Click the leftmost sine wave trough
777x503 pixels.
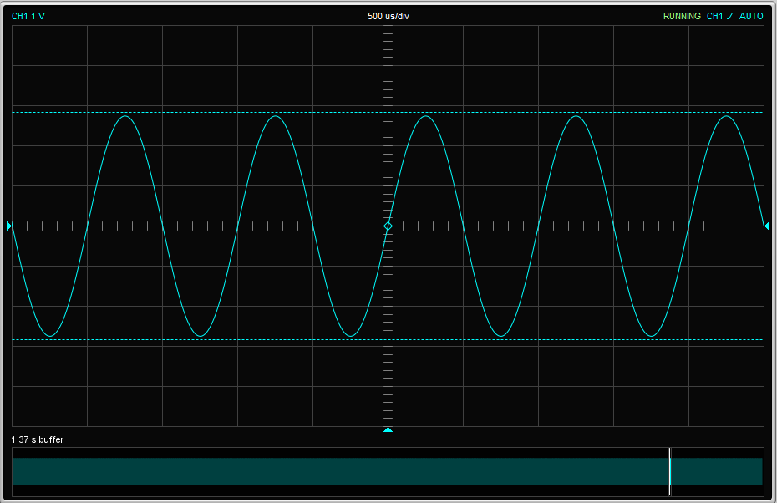tap(50, 336)
